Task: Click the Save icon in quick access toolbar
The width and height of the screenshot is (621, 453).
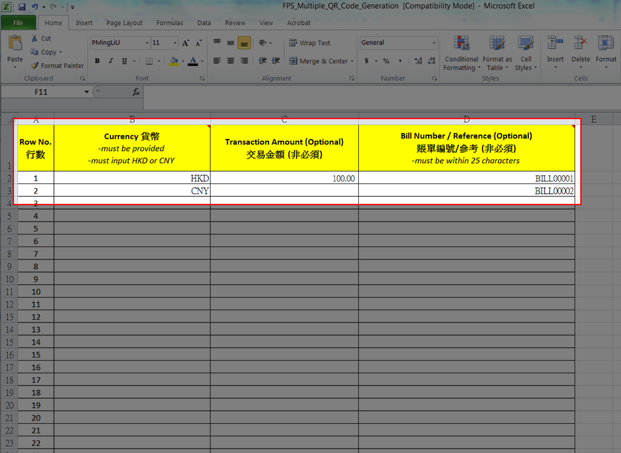Action: click(x=22, y=6)
